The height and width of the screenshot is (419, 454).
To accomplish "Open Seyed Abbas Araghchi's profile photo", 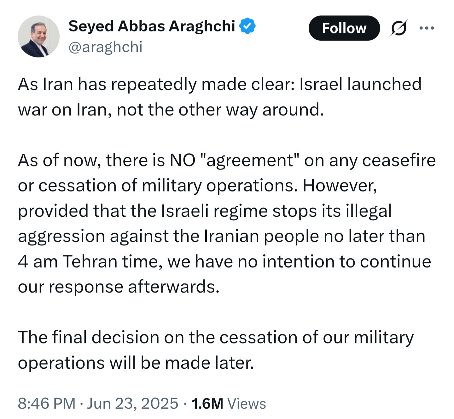I will [38, 36].
